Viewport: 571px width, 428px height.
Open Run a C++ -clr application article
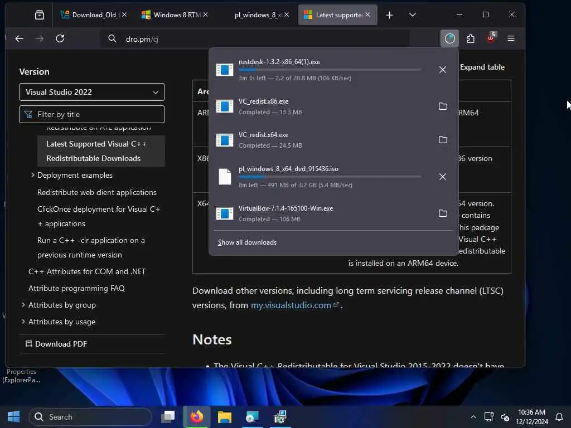pos(91,247)
